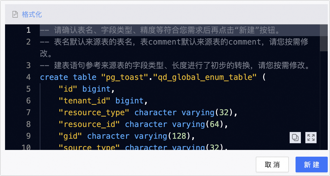Click the number 128 in gid line
The height and width of the screenshot is (176, 330).
[179, 136]
